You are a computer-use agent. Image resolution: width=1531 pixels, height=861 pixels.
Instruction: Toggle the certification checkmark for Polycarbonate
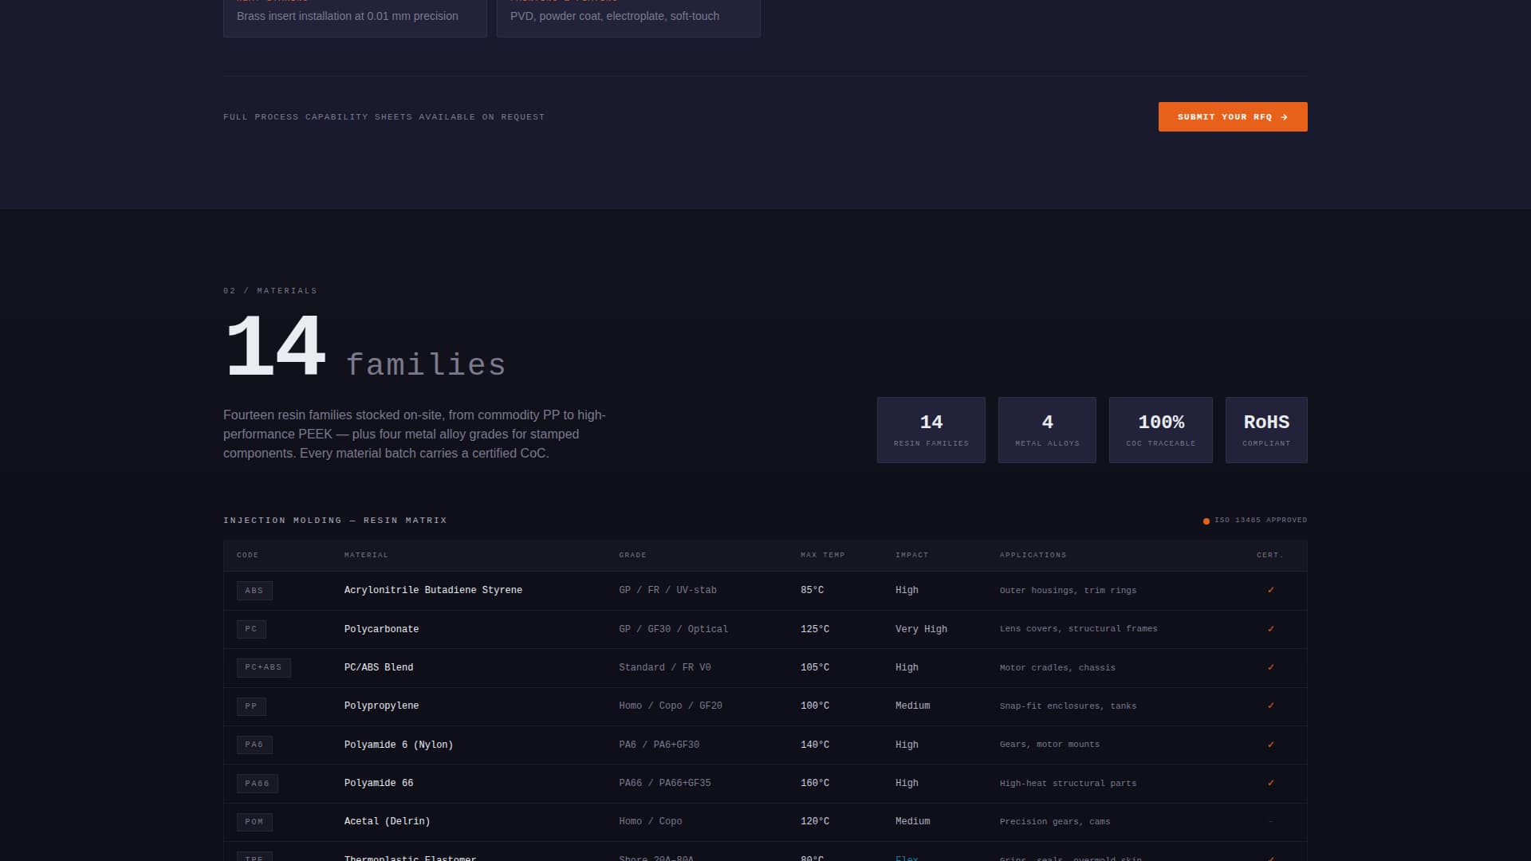pos(1270,628)
